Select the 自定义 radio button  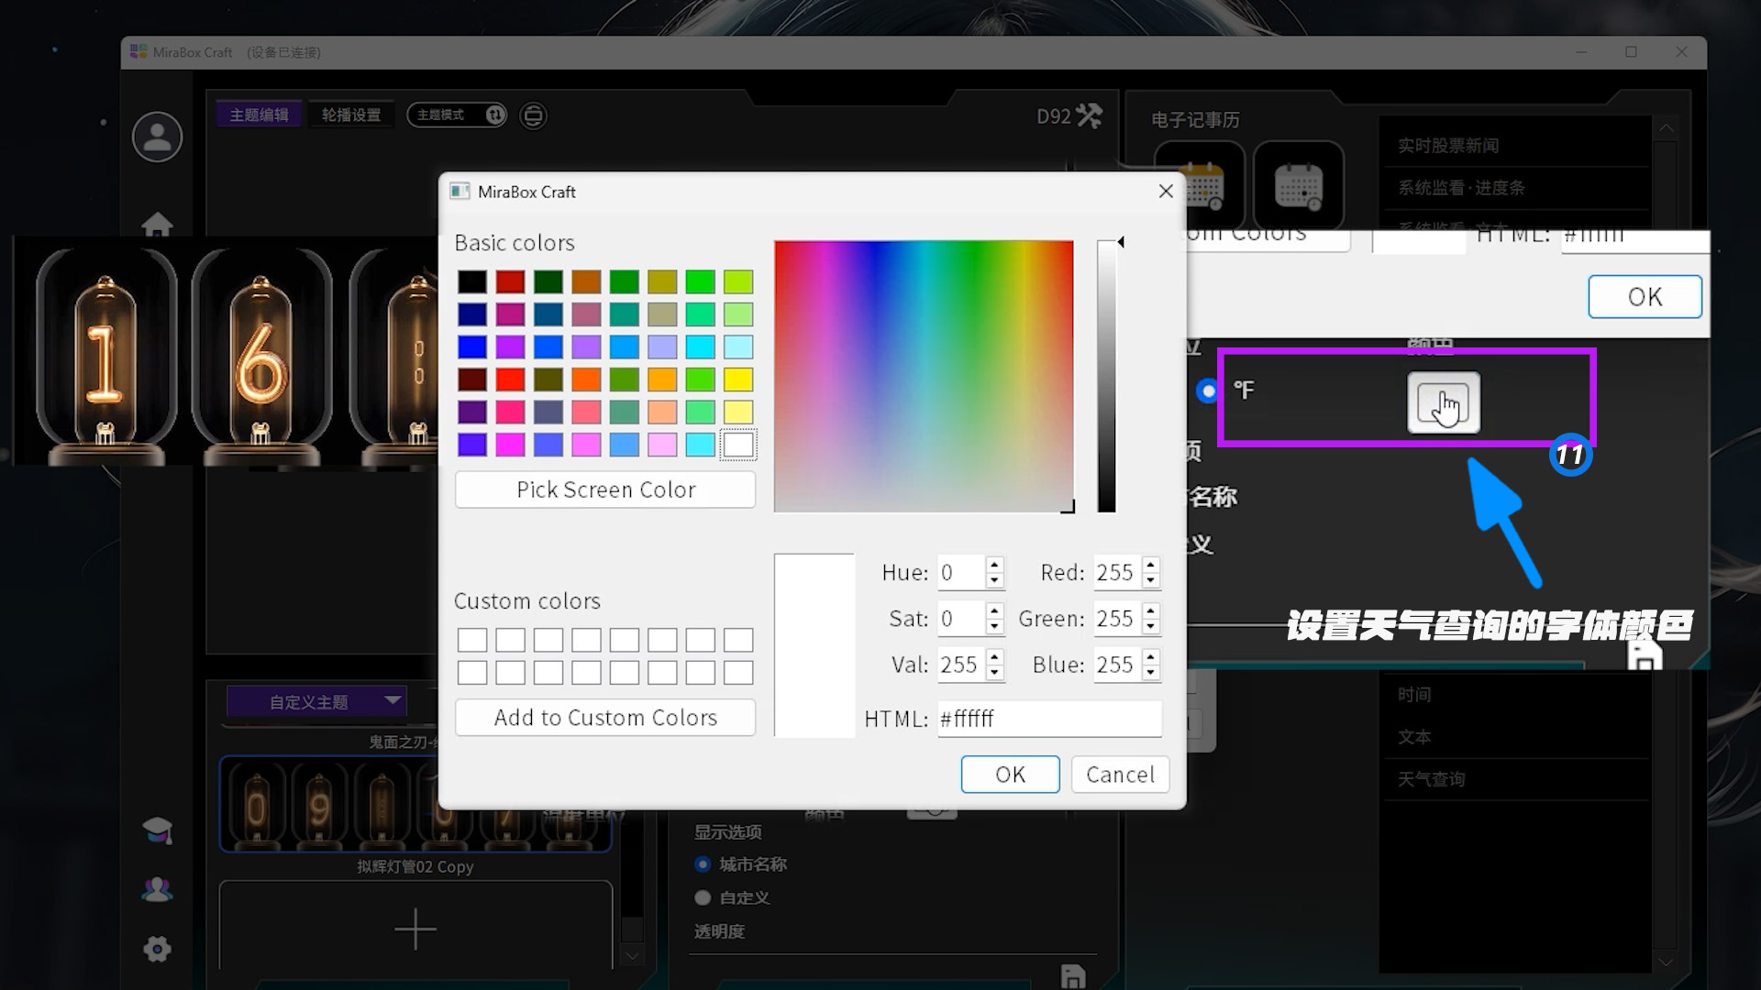(703, 897)
